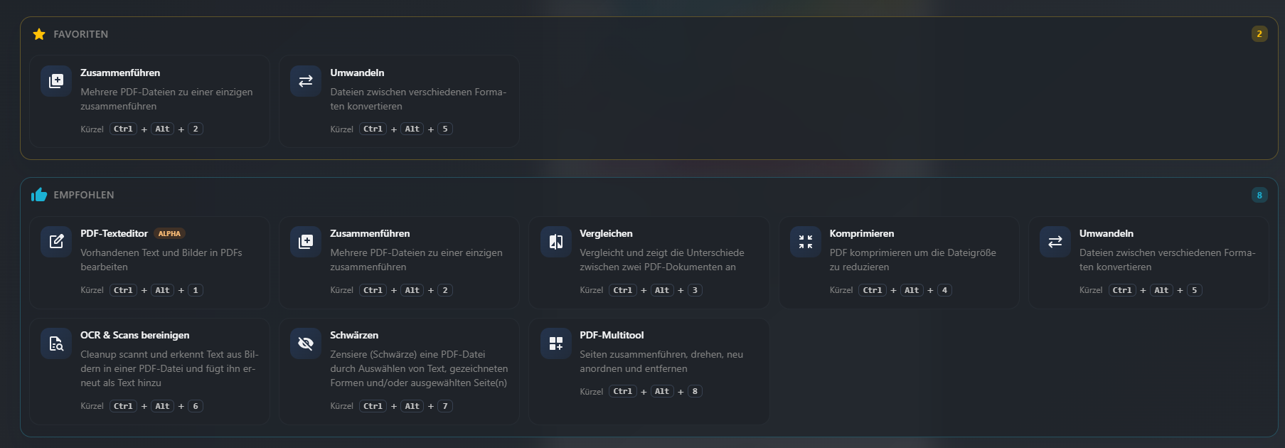Click the ALPHA badge beside PDF-Texteditor
This screenshot has width=1285, height=448.
tap(169, 233)
